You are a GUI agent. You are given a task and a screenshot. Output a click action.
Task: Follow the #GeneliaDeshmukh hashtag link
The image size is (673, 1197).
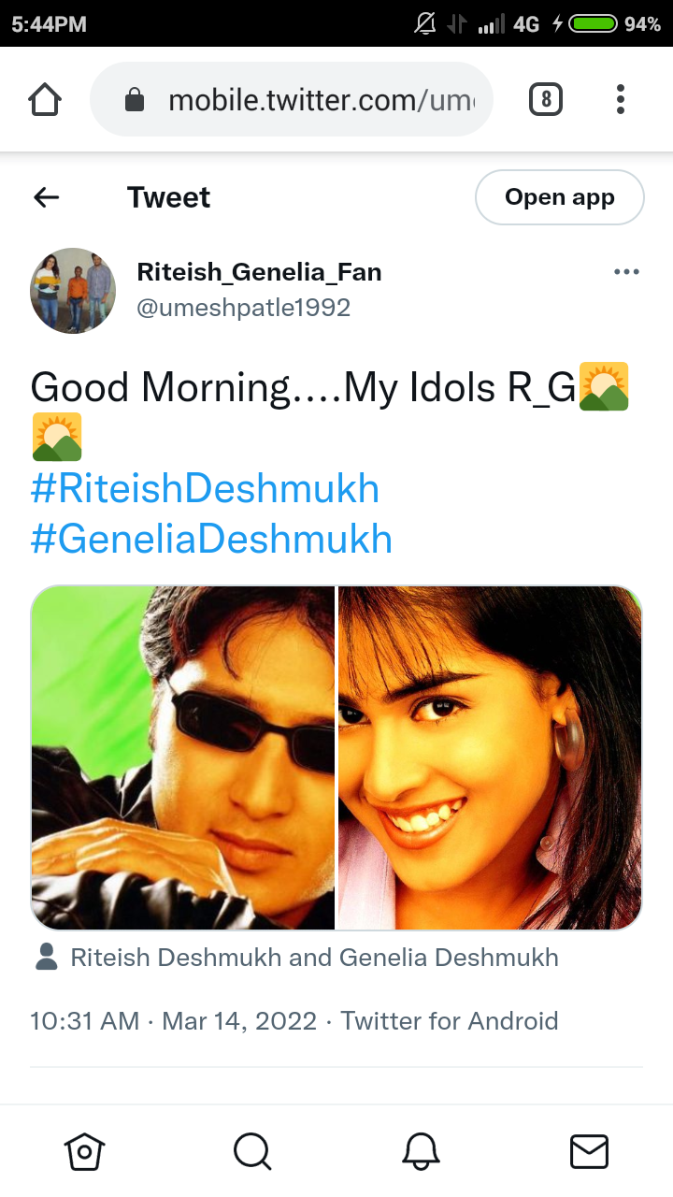[x=211, y=540]
